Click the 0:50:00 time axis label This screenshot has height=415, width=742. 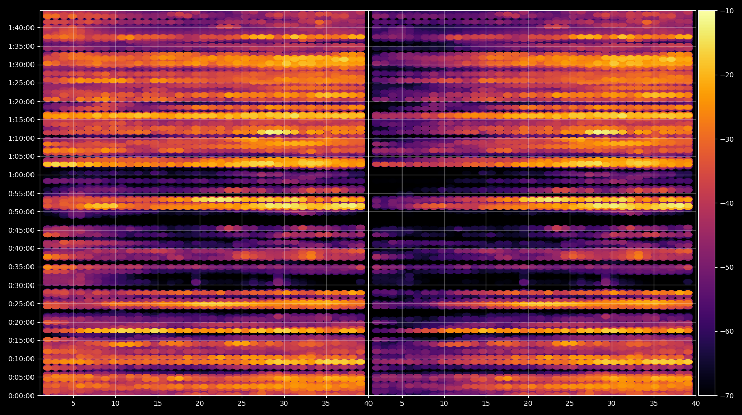(21, 212)
